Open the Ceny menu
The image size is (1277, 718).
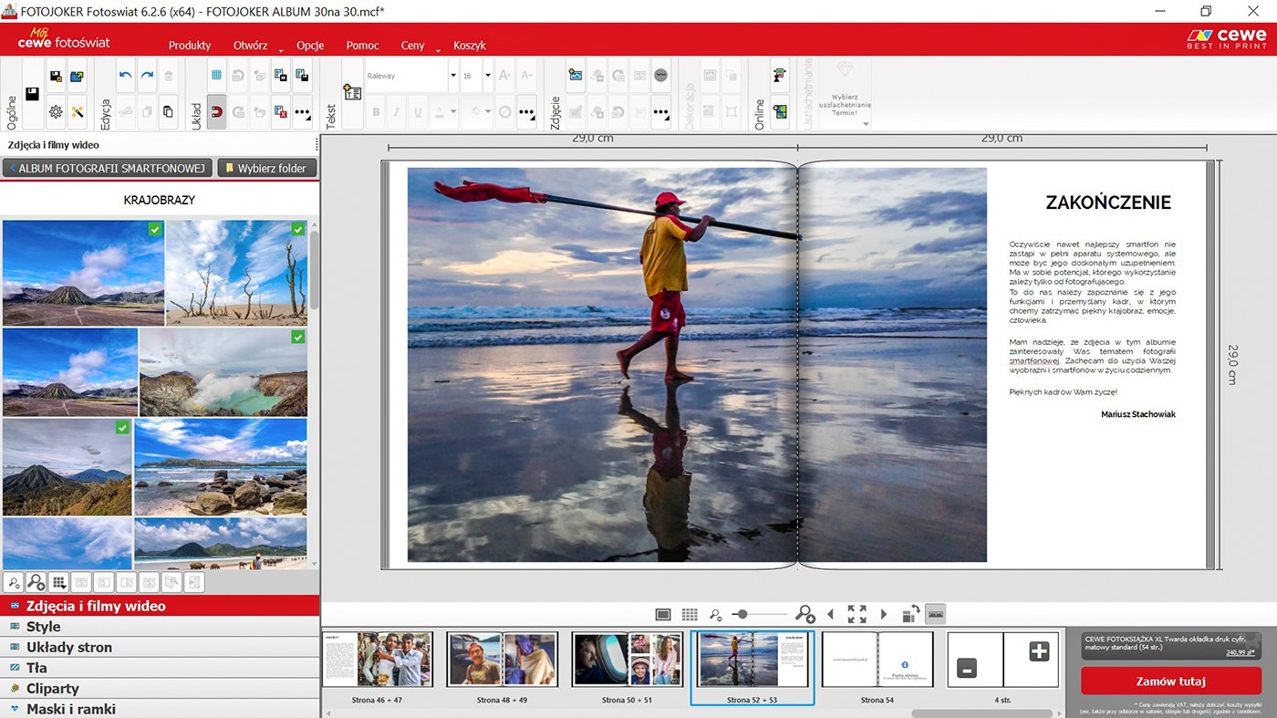pos(413,45)
